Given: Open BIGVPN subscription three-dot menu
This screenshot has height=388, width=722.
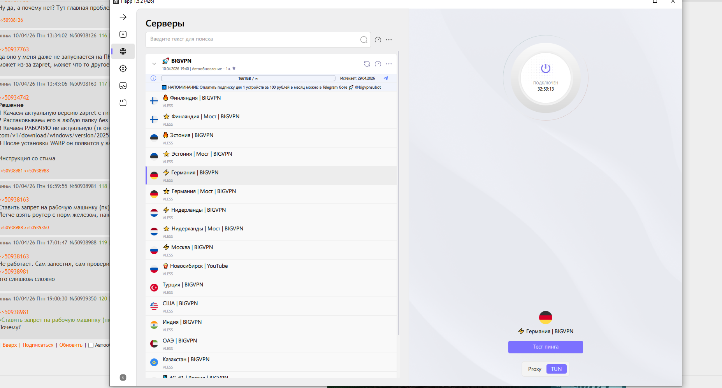Looking at the screenshot, I should (x=389, y=64).
